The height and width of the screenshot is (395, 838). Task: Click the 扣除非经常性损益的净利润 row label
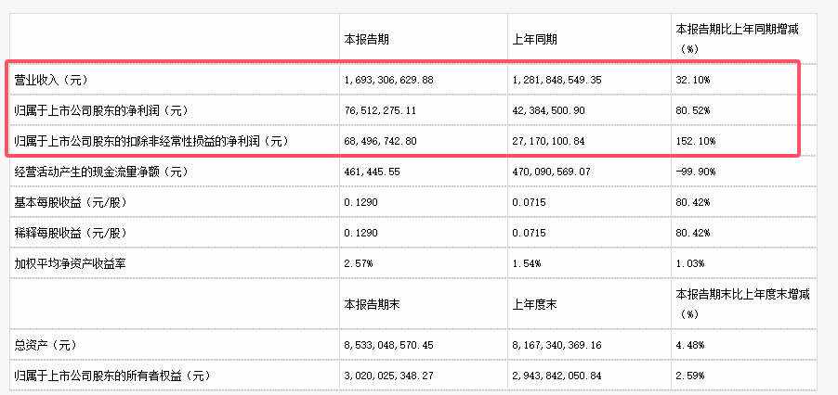(x=147, y=142)
